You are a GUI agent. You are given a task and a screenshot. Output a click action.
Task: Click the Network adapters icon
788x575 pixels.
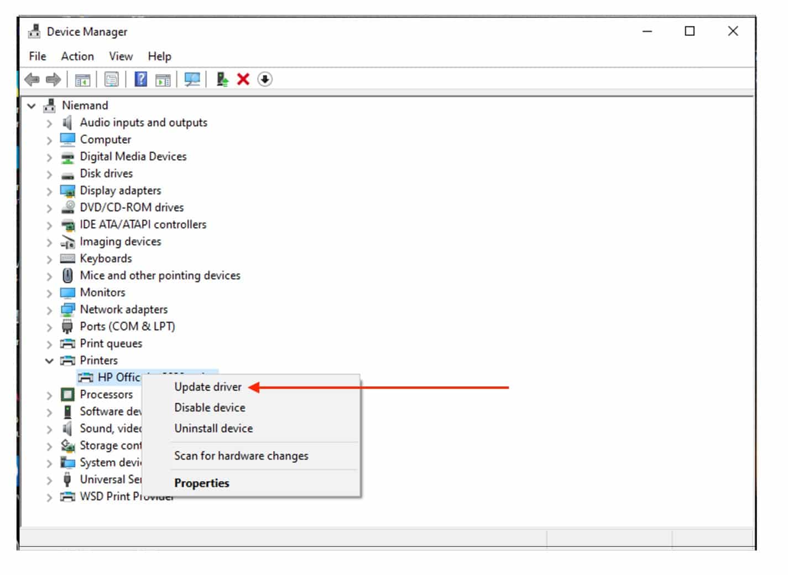67,310
